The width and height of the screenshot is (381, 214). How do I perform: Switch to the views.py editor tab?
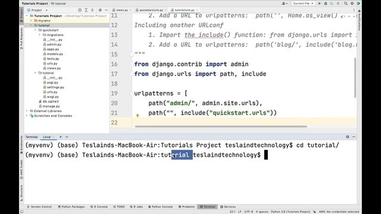tap(121, 10)
